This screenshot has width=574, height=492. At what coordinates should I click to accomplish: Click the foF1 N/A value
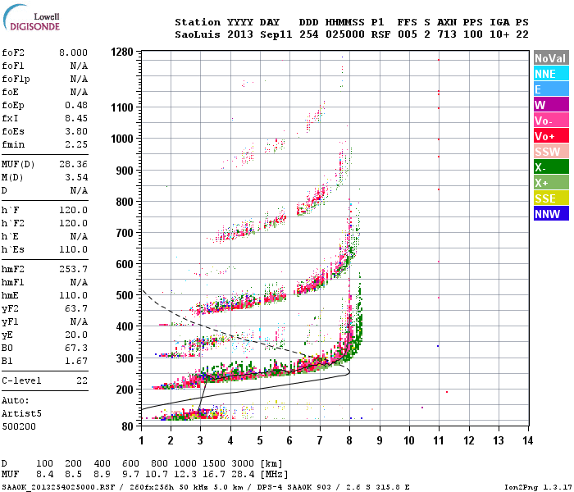(79, 66)
